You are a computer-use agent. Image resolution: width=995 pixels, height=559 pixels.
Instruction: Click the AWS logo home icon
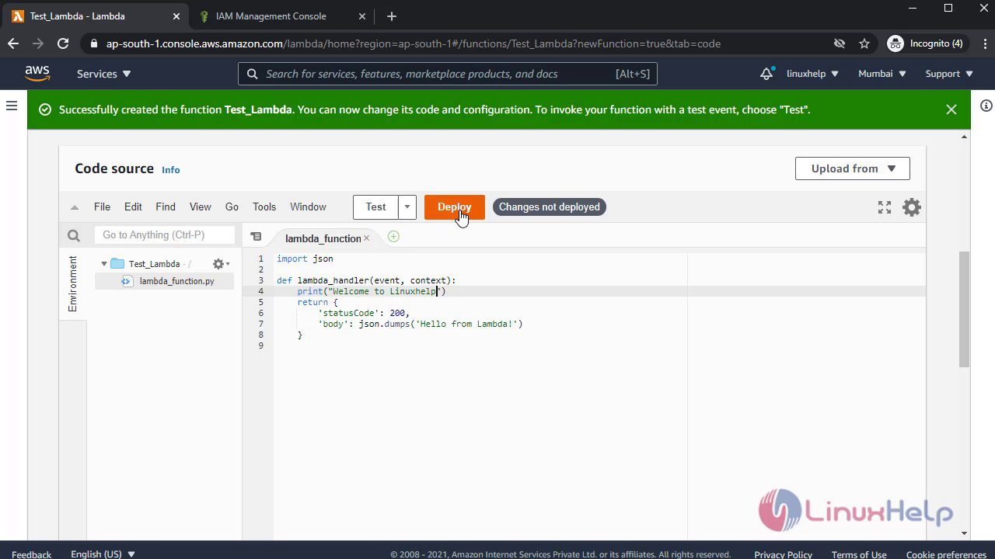[x=37, y=73]
